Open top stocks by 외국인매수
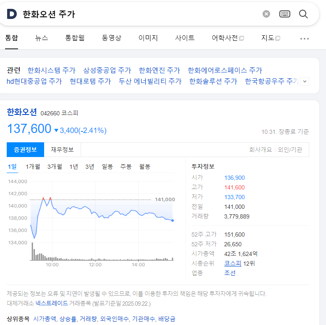This screenshot has height=325, width=326. point(115,319)
